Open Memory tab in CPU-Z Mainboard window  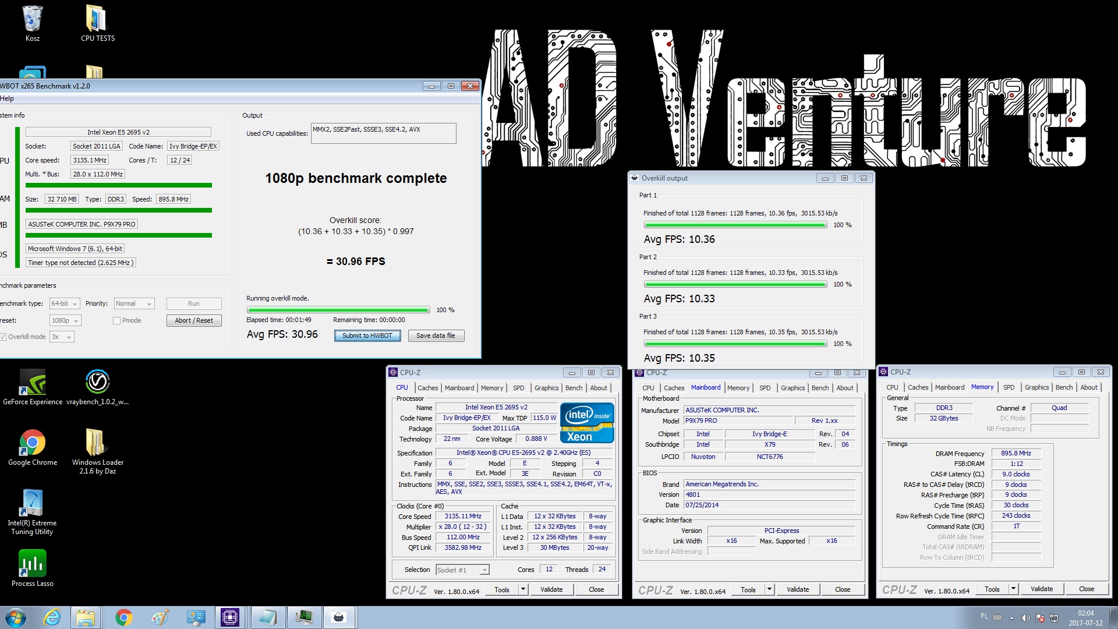[x=738, y=388]
